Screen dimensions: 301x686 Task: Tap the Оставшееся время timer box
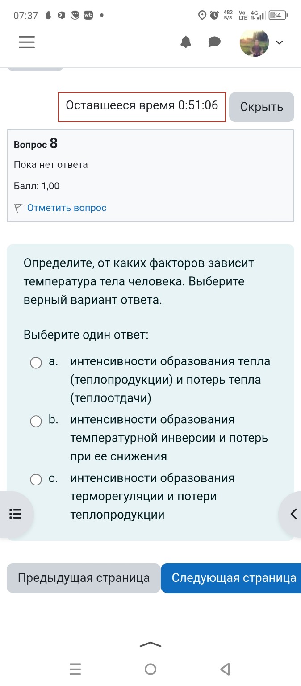pos(142,106)
